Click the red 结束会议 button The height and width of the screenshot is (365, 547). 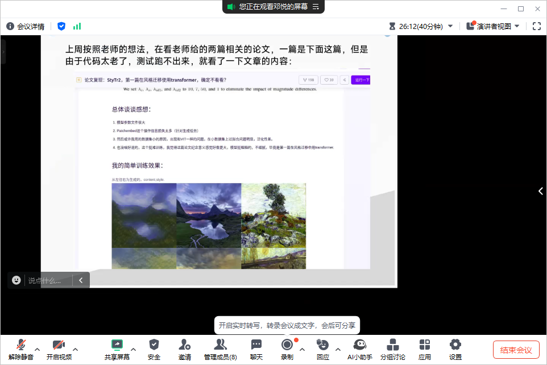point(516,350)
